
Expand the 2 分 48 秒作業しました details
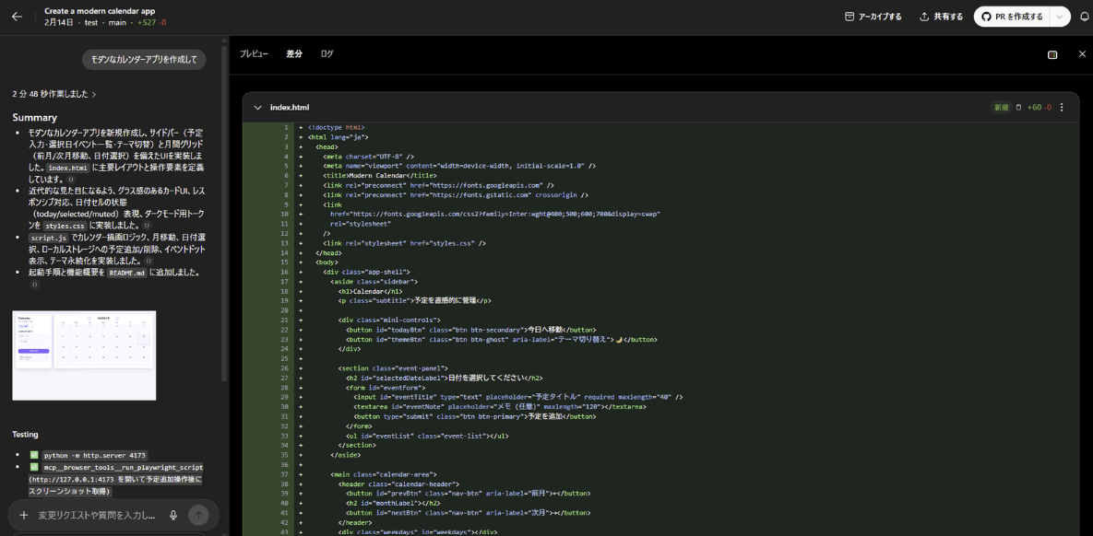click(x=54, y=94)
